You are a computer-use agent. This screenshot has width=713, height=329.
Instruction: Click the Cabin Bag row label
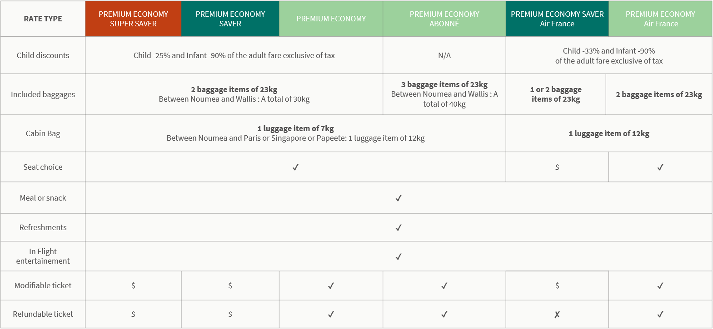point(43,133)
